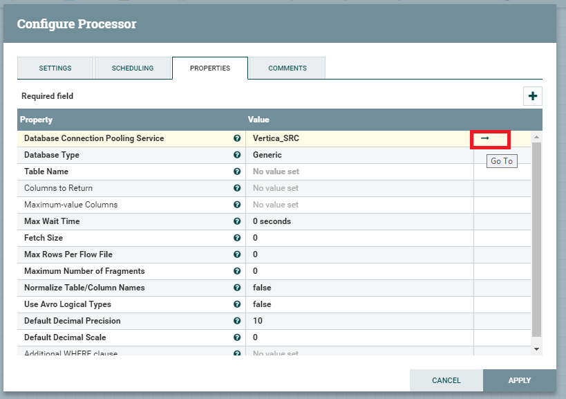Open help icon for Default Decimal Scale
566x399 pixels.
(x=237, y=337)
